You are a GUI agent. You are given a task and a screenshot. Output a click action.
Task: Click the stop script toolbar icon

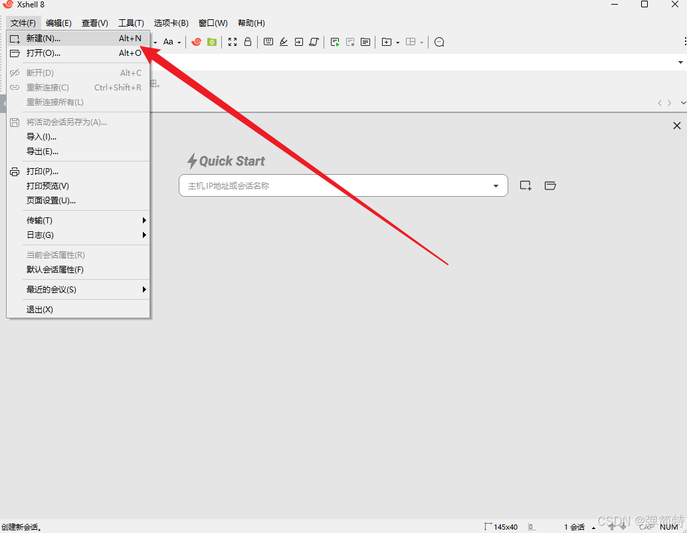[x=350, y=42]
